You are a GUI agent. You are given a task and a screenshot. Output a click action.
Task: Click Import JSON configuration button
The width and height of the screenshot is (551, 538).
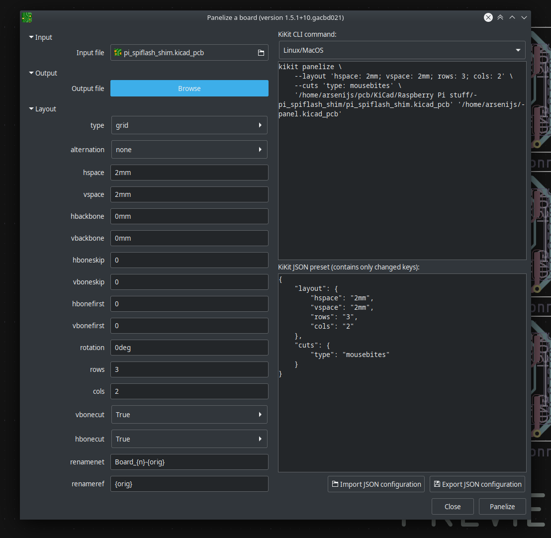click(376, 484)
